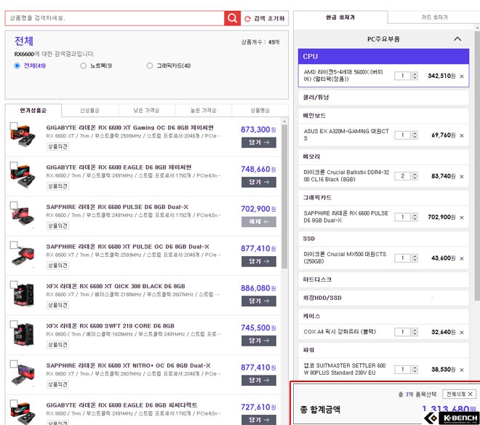This screenshot has height=425, width=480.
Task: Add XFX RX 6600 SWFT 210 with 담기
Action: click(x=259, y=341)
